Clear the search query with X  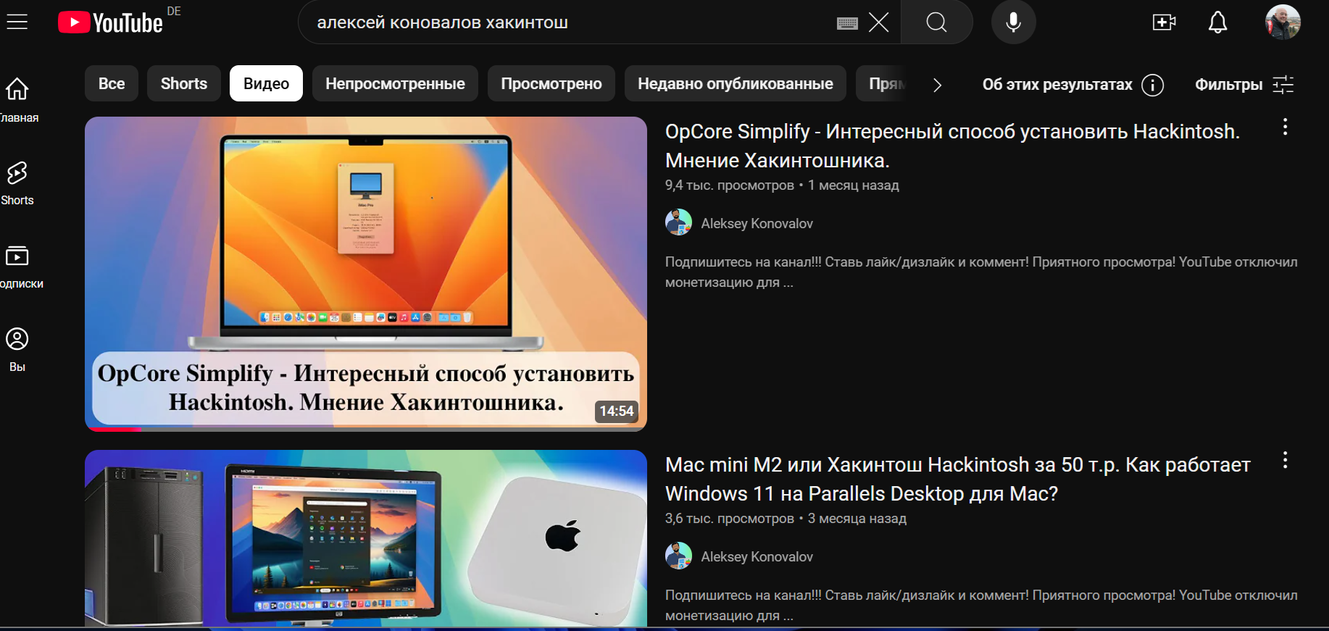tap(878, 22)
